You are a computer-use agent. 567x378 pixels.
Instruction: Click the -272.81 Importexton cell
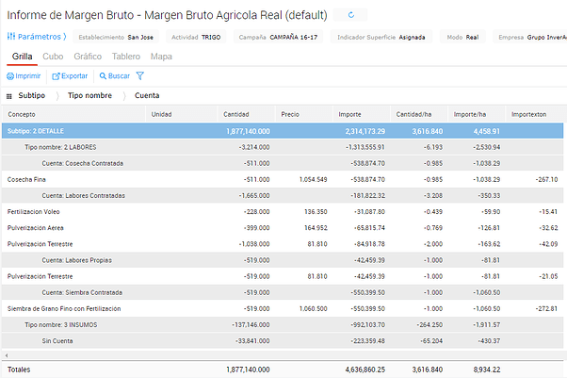click(x=546, y=308)
